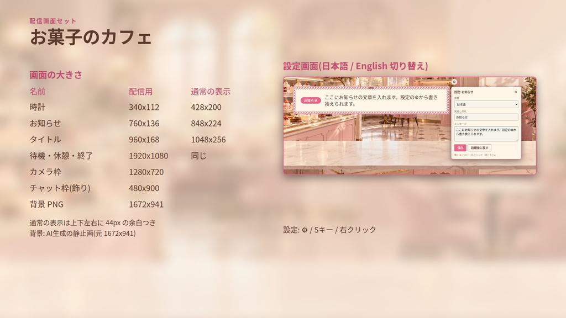This screenshot has height=318, width=566.
Task: Click the 背景 PNG row name
Action: (46, 204)
